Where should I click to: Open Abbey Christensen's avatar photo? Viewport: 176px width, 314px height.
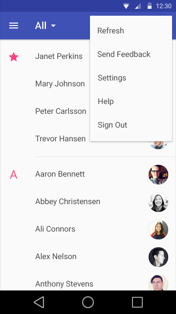pyautogui.click(x=158, y=202)
